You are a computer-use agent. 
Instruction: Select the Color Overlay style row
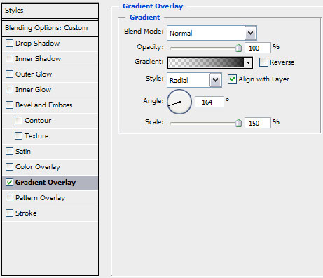[x=50, y=167]
